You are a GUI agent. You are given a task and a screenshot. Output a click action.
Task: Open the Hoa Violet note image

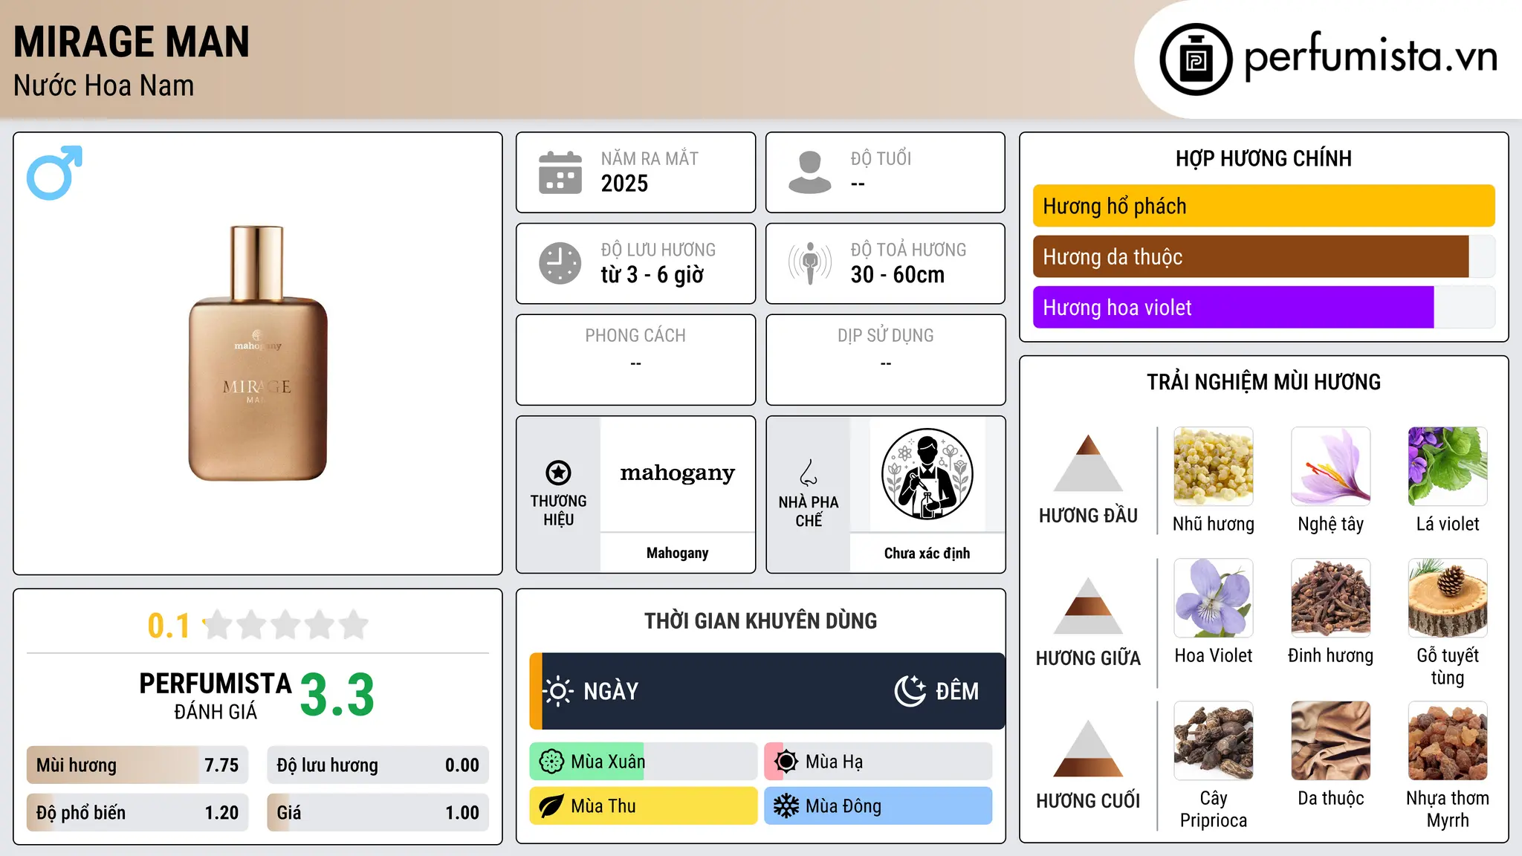click(1214, 598)
